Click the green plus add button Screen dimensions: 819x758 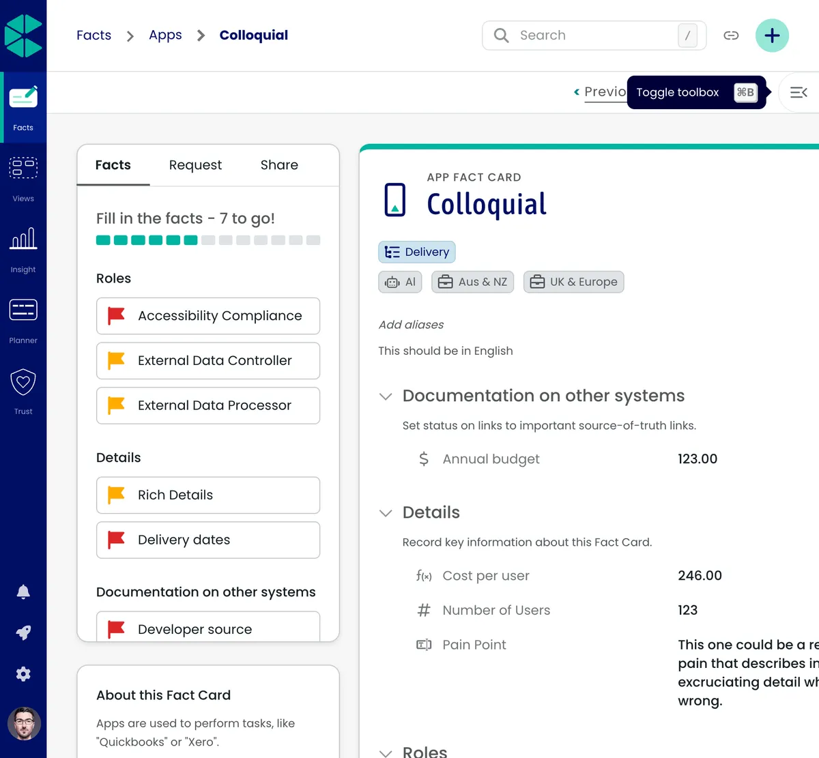coord(772,35)
